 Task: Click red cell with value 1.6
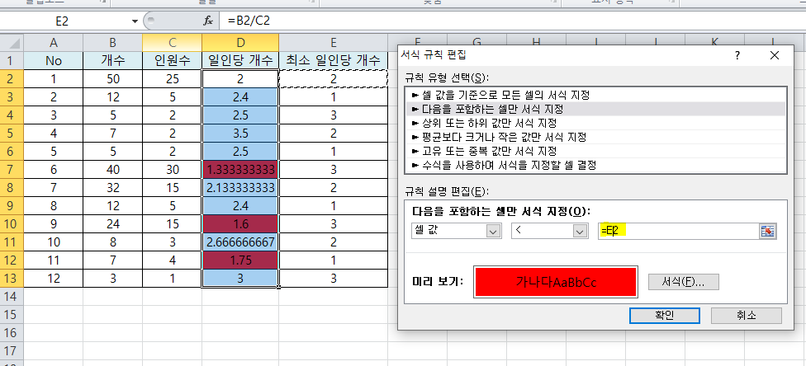(x=240, y=223)
